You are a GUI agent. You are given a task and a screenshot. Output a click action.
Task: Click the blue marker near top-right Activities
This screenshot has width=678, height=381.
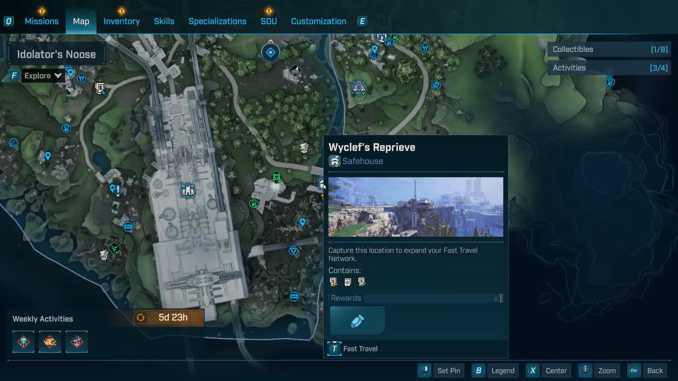click(610, 82)
